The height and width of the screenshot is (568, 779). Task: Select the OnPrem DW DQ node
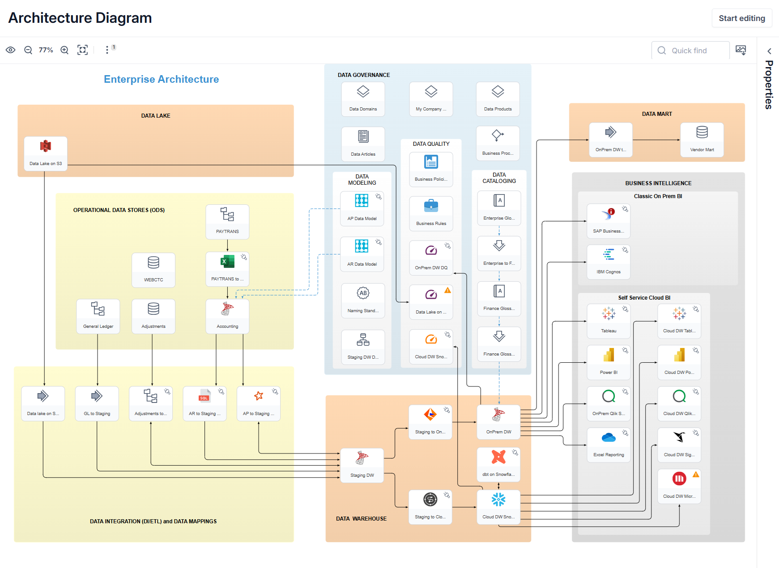pos(431,258)
